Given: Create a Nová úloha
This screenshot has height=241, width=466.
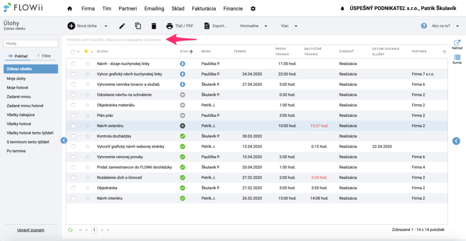Looking at the screenshot, I should point(82,26).
